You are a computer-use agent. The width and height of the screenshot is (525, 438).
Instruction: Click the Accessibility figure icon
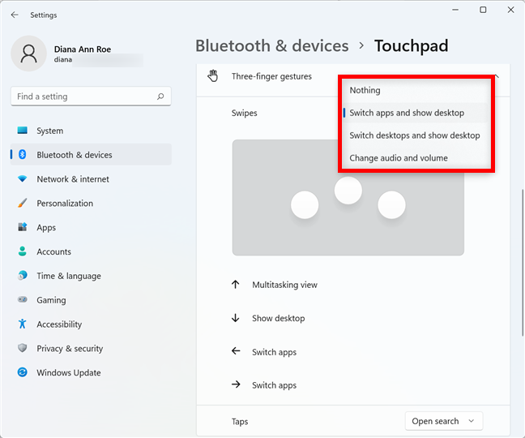tap(23, 324)
